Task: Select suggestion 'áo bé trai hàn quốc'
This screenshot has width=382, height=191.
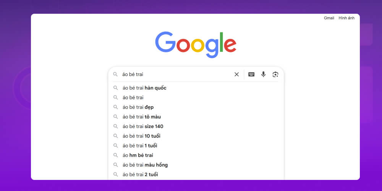Action: (x=144, y=88)
